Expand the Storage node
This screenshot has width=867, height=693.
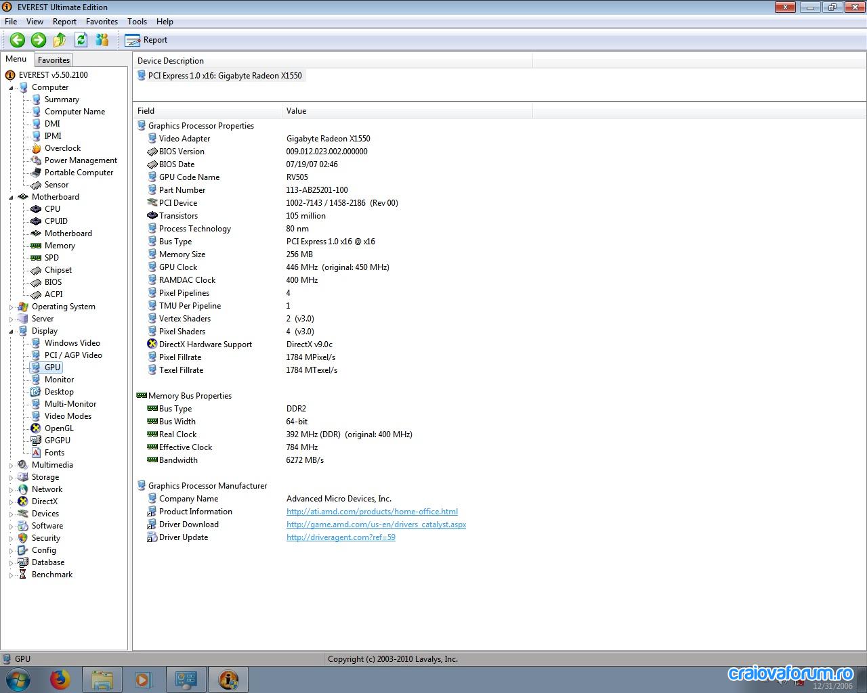tap(11, 478)
